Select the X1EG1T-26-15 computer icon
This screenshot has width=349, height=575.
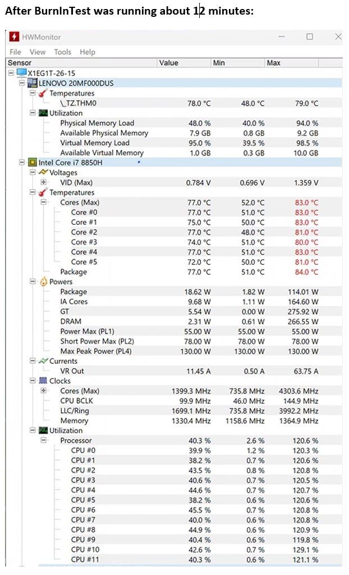pyautogui.click(x=22, y=73)
